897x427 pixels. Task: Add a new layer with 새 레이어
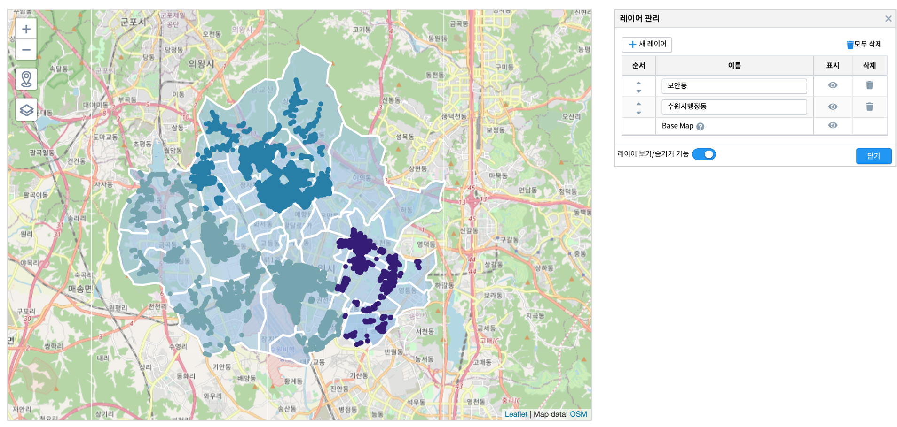[x=646, y=44]
